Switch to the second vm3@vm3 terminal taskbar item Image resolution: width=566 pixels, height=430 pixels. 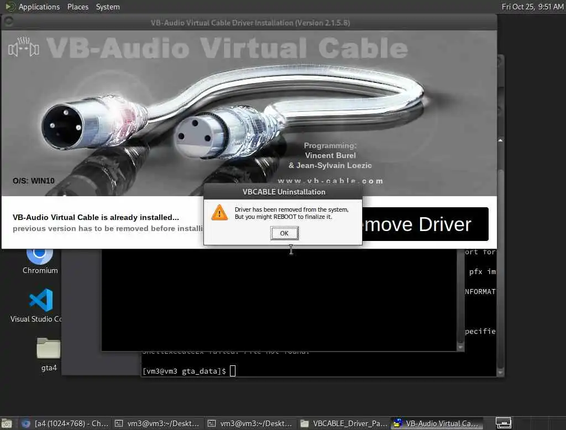pyautogui.click(x=250, y=423)
